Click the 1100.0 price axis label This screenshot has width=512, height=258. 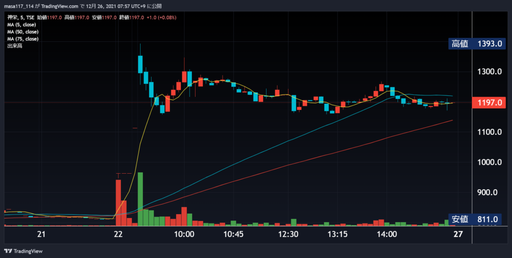(489, 132)
